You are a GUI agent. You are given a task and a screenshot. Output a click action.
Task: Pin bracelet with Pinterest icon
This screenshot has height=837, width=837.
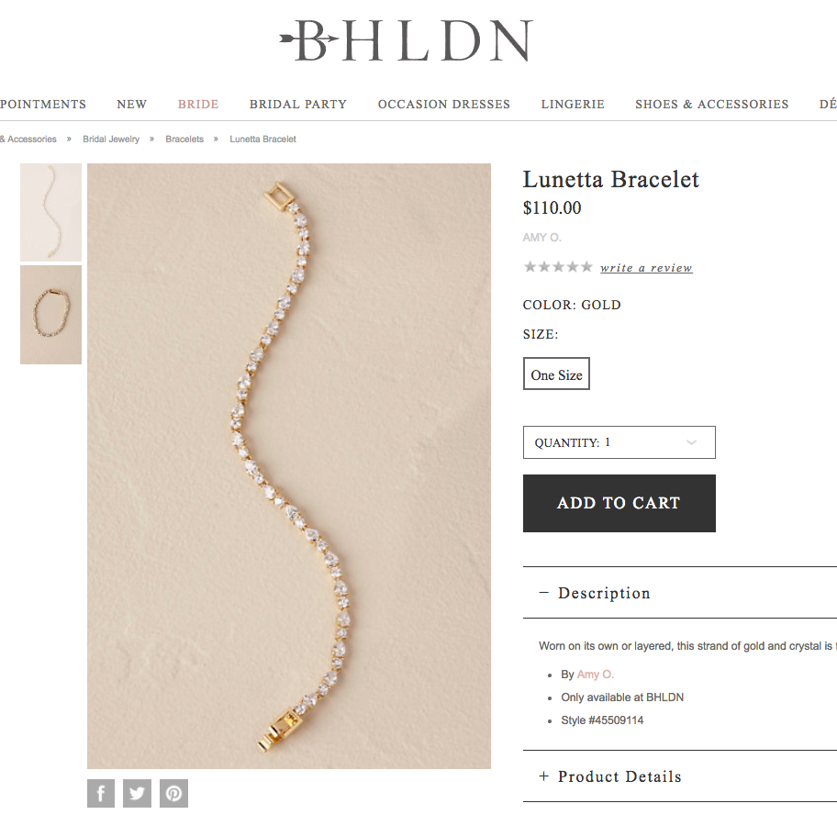coord(174,793)
